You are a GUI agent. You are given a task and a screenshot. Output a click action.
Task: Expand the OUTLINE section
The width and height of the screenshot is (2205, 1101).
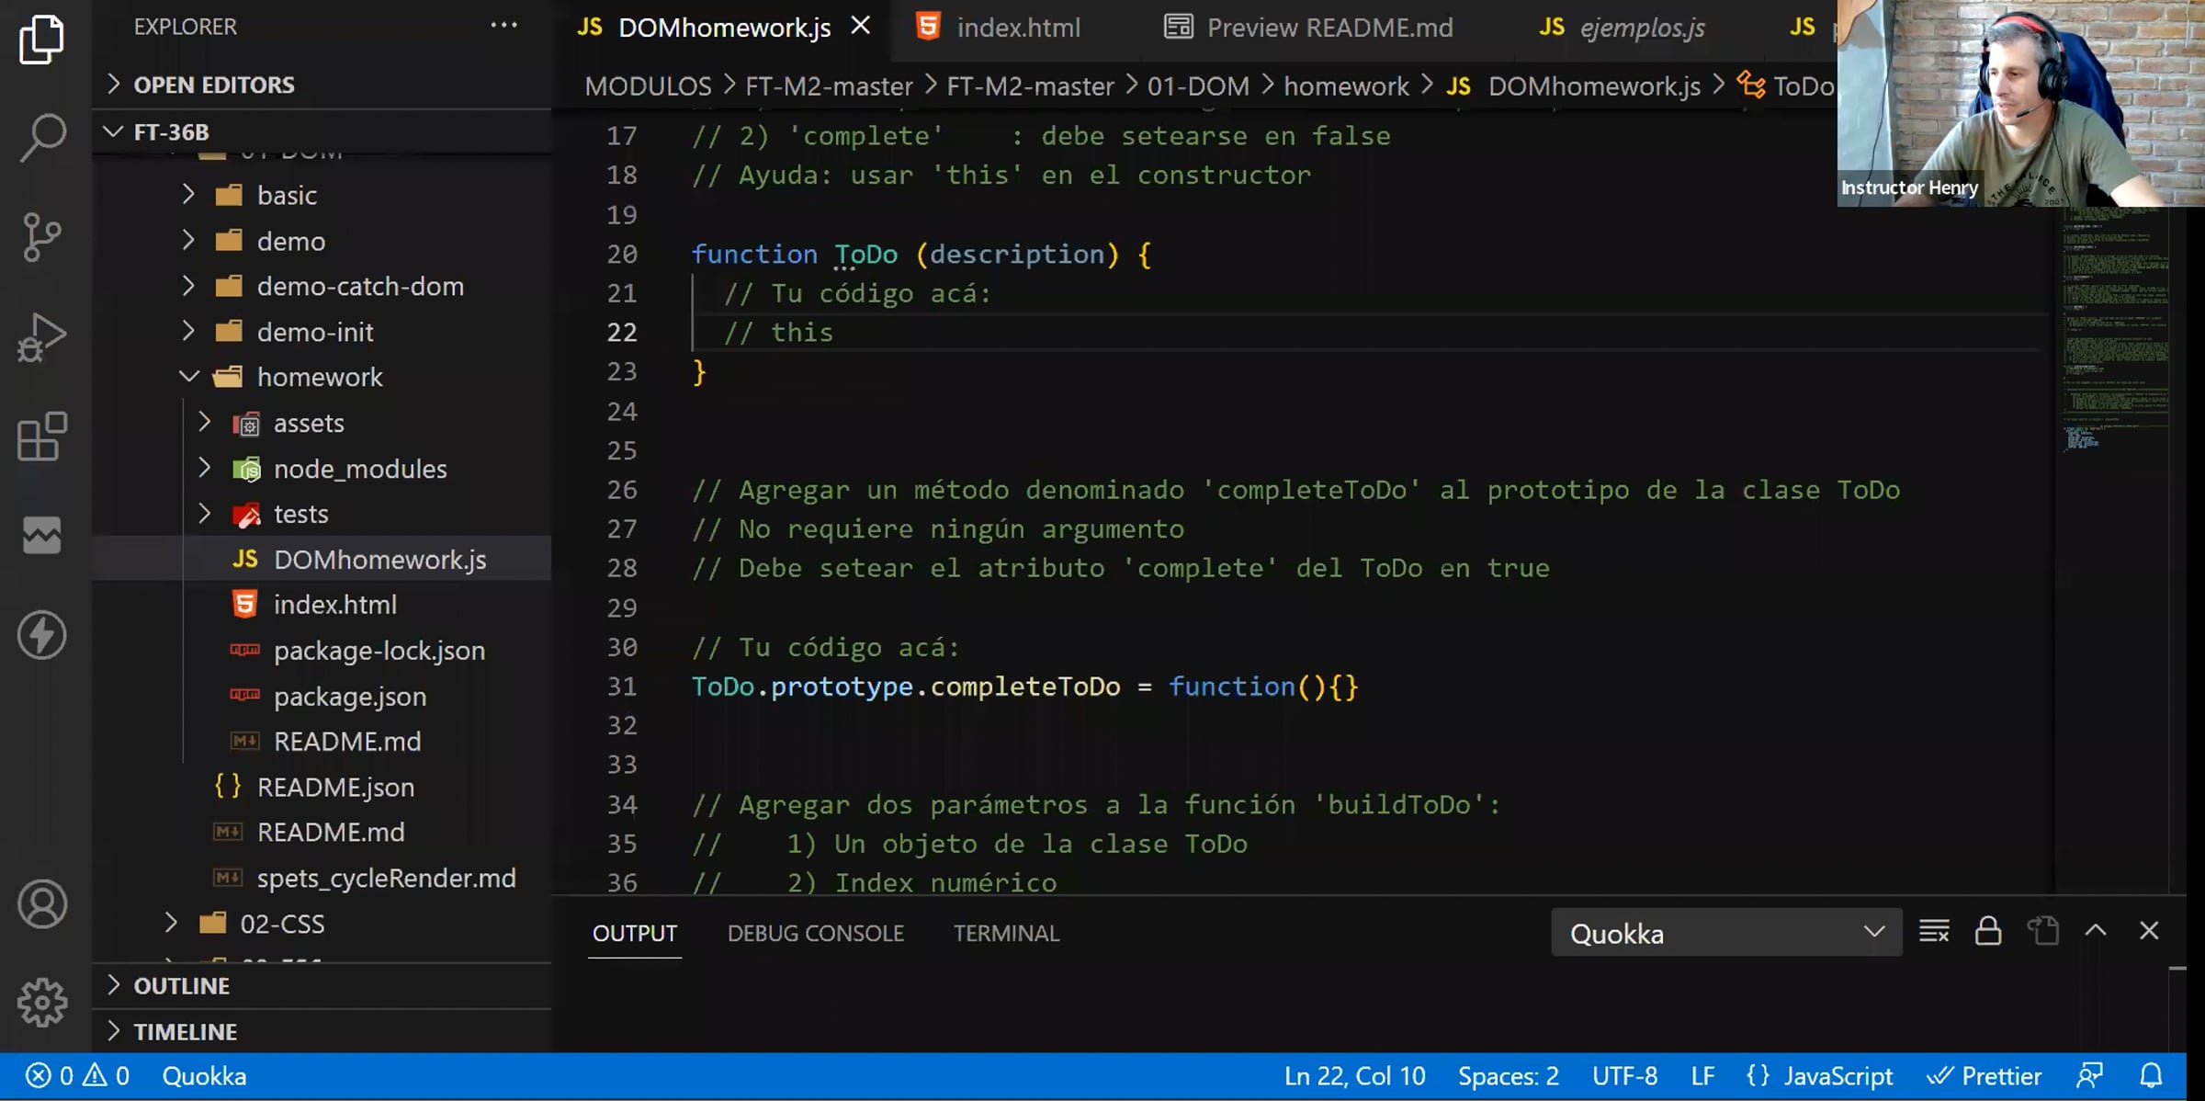pyautogui.click(x=181, y=986)
